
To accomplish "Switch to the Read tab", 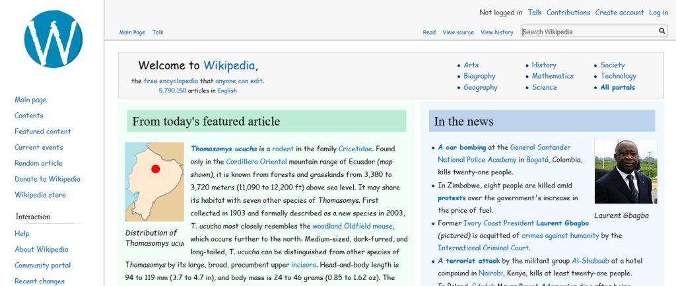I will [x=429, y=32].
